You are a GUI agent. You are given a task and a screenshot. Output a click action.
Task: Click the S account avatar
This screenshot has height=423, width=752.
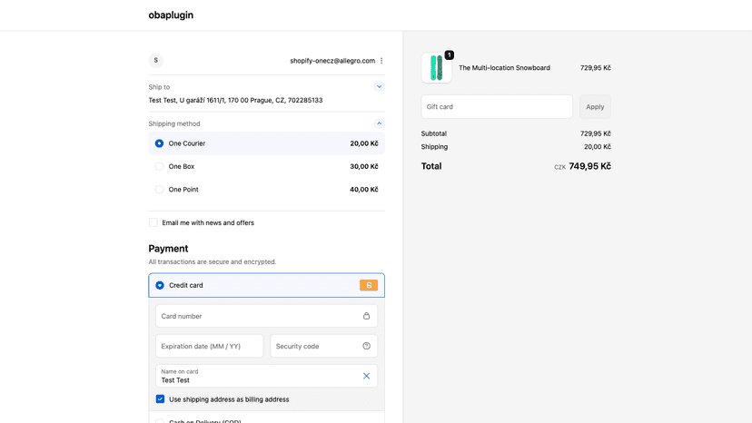coord(156,61)
